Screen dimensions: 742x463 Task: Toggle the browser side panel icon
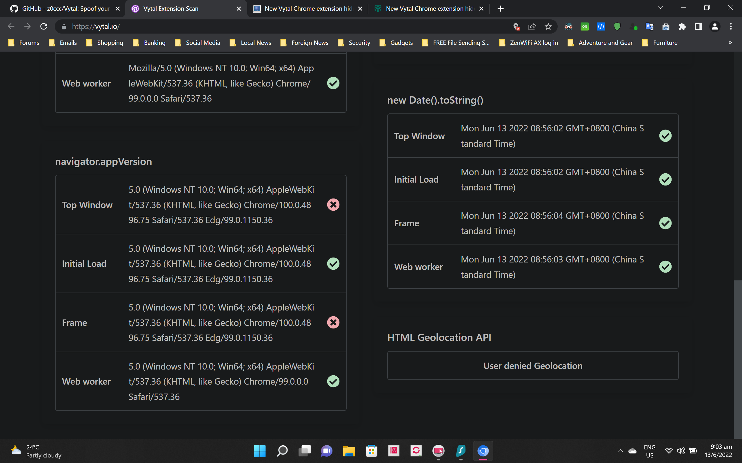698,27
